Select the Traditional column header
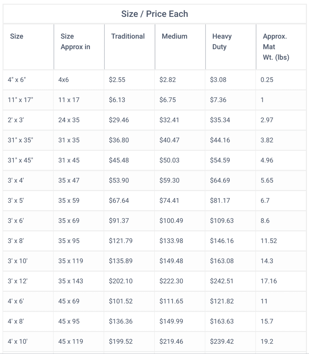 (x=128, y=36)
